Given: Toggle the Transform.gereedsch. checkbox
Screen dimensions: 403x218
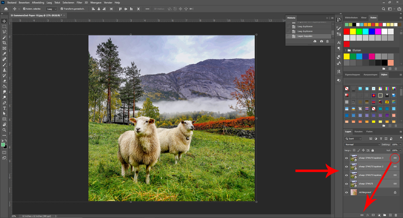Looking at the screenshot, I should (x=62, y=9).
